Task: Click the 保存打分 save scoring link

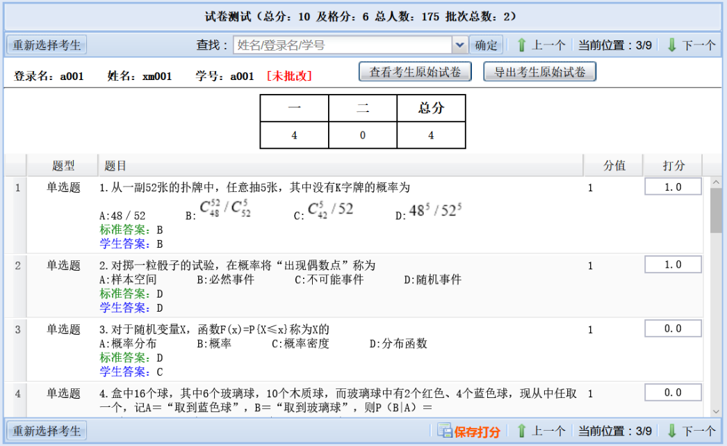Action: coord(477,431)
